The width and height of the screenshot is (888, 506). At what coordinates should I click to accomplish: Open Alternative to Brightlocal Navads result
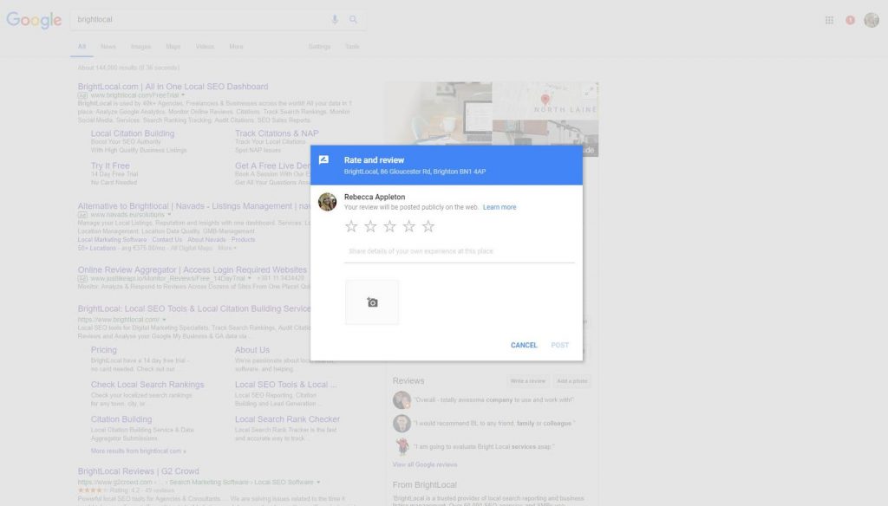[x=193, y=206]
